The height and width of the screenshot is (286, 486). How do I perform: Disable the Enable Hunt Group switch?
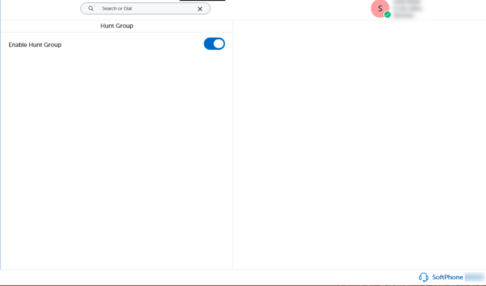click(x=214, y=43)
